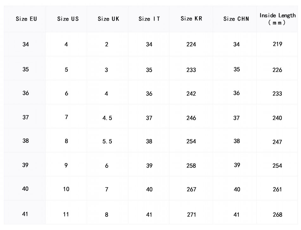301x230 pixels.
Task: Select the Size KR header cell
Action: (191, 19)
